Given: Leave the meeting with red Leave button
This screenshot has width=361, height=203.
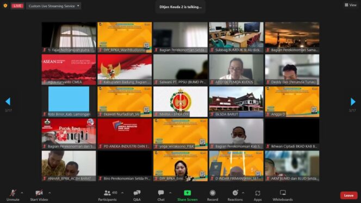Looking at the screenshot, I should pos(349,195).
